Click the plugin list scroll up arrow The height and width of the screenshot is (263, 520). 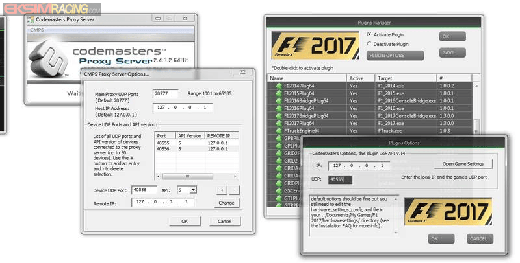coord(476,86)
